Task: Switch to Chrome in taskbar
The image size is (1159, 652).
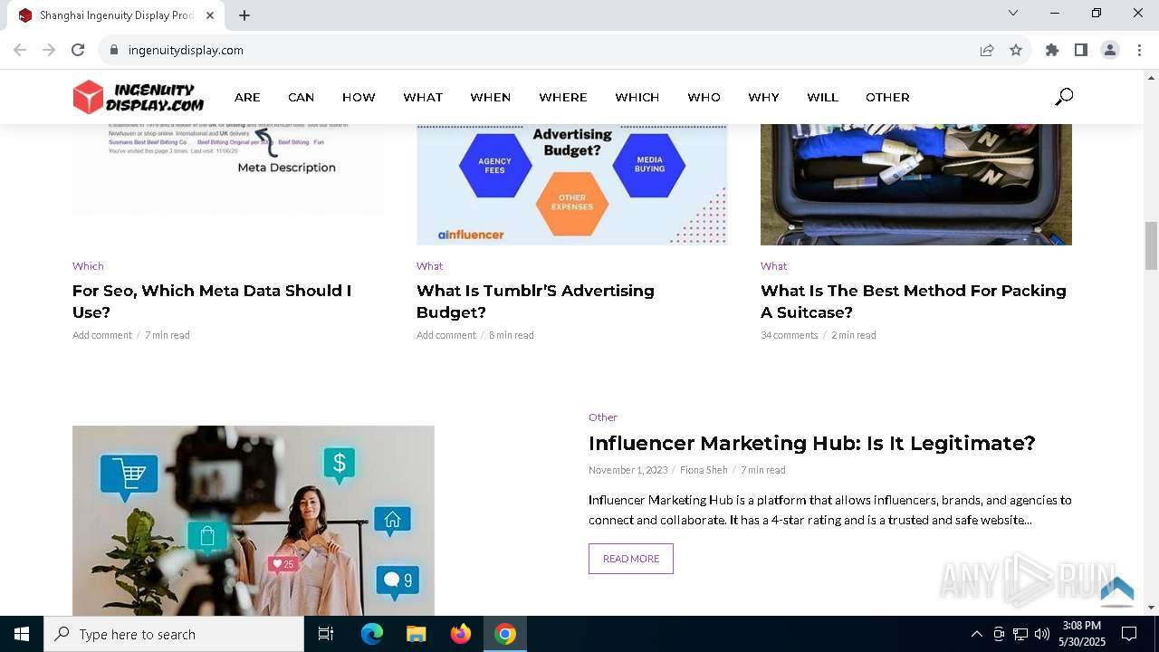Action: tap(505, 634)
